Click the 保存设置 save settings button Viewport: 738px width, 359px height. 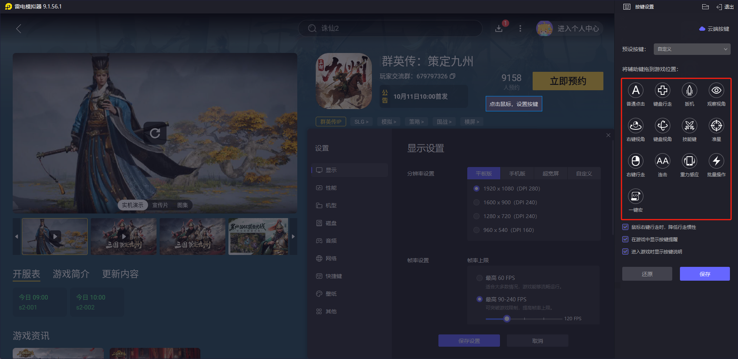coord(469,341)
